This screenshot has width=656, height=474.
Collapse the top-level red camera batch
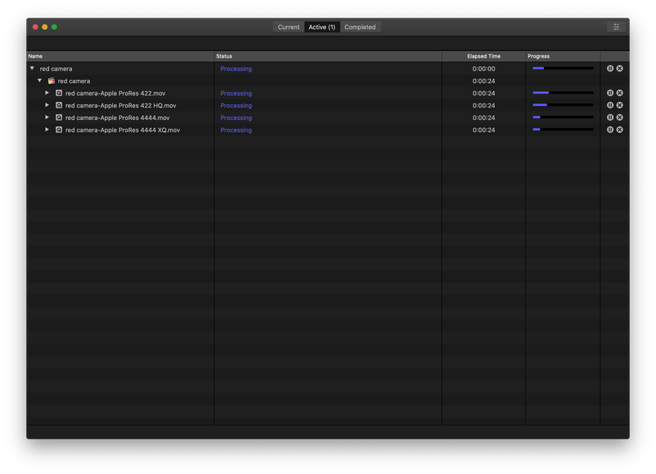pos(32,68)
